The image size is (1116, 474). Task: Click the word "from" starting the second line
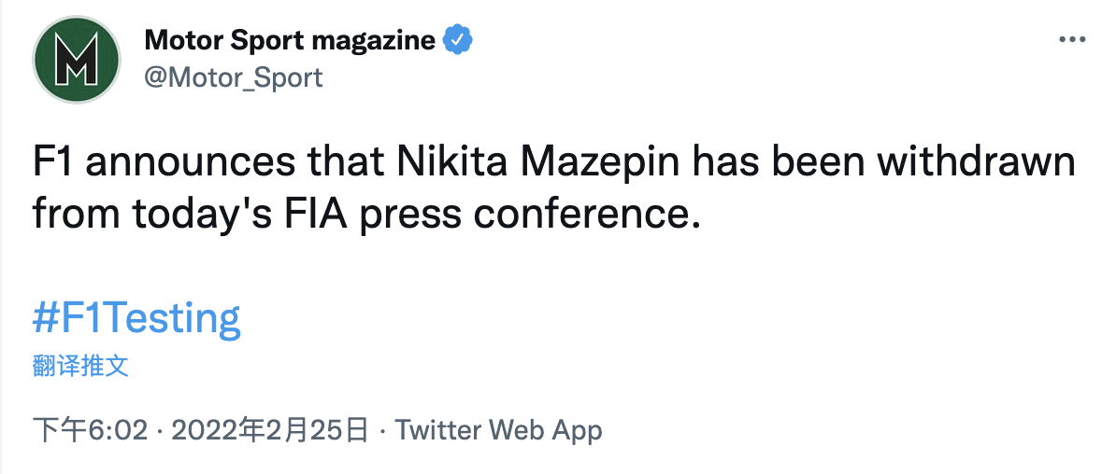74,215
